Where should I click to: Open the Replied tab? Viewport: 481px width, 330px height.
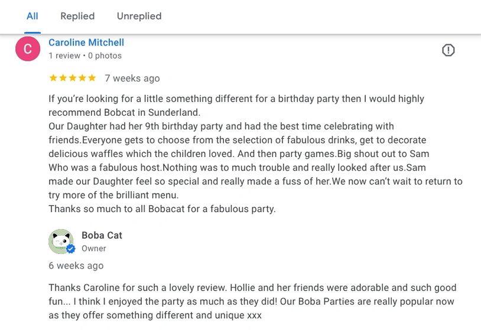[x=77, y=16]
